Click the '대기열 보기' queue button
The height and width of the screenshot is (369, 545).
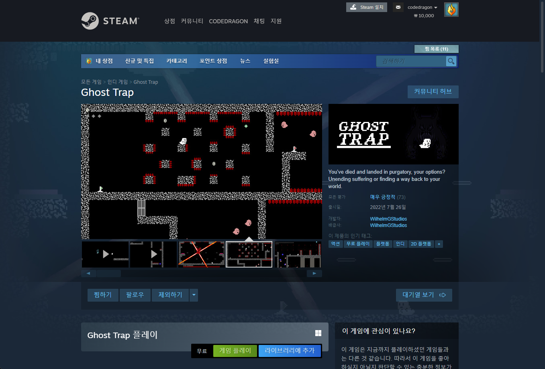424,295
